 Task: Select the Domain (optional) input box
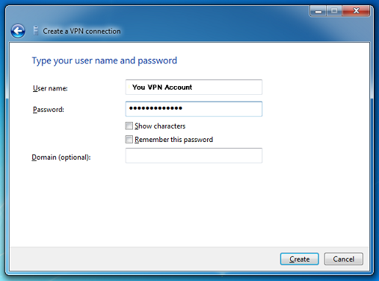(x=194, y=155)
